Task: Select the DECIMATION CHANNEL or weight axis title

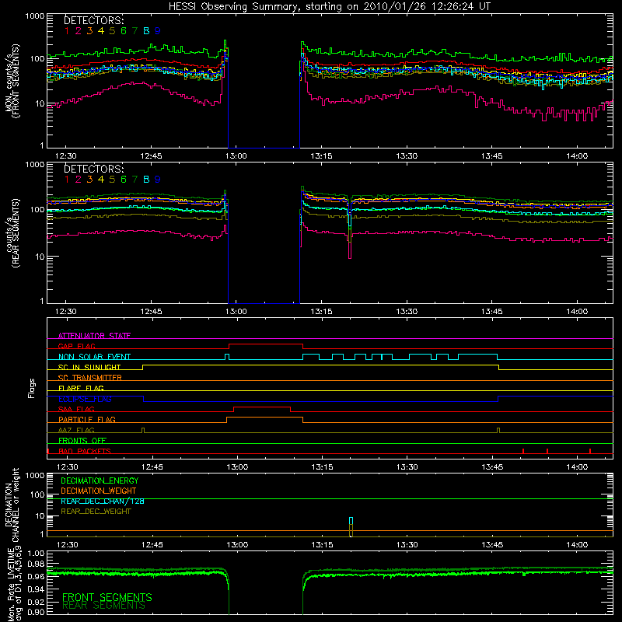Action: pyautogui.click(x=12, y=505)
